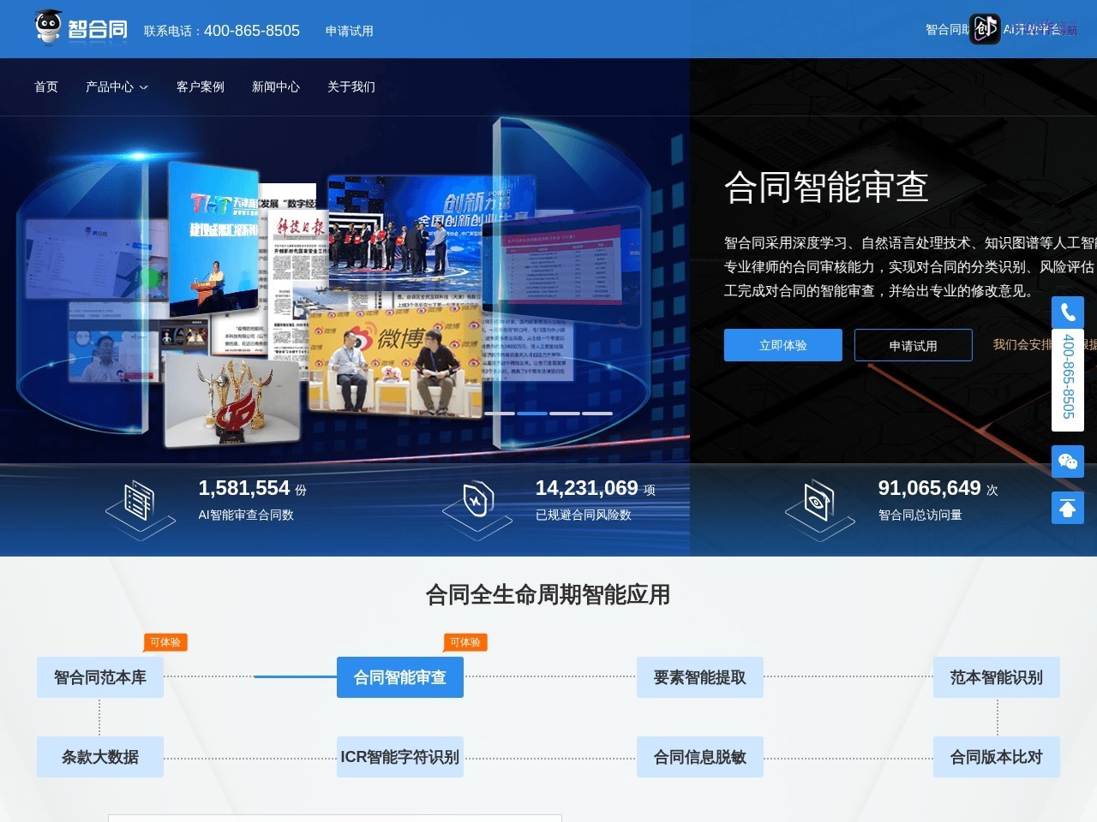Click the 合同全生命周期智能应用 heading

548,594
